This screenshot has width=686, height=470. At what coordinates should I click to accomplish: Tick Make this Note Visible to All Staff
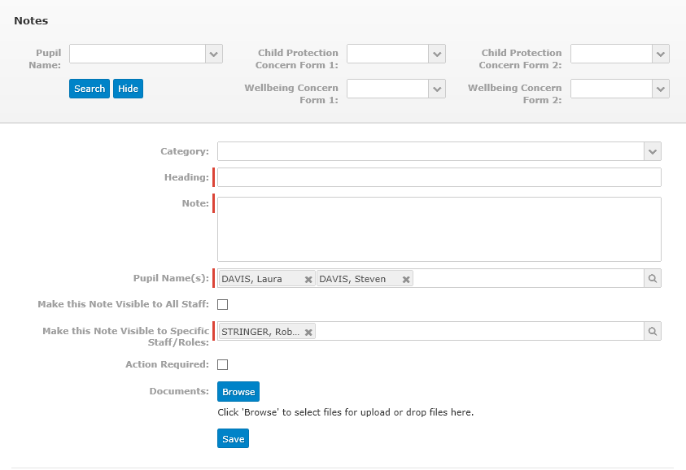(x=223, y=304)
